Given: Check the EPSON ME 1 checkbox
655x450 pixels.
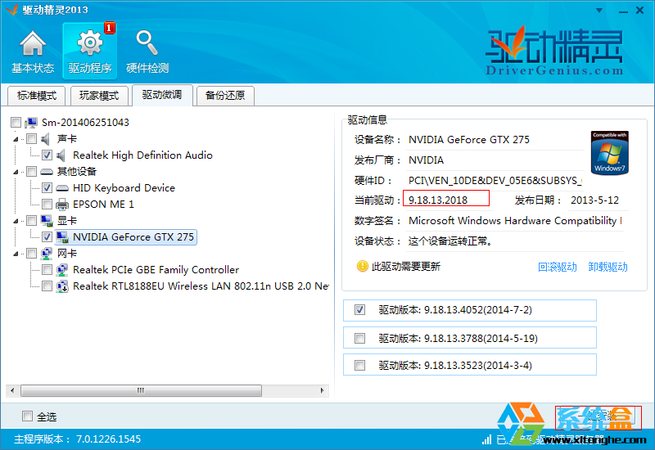Looking at the screenshot, I should (47, 204).
